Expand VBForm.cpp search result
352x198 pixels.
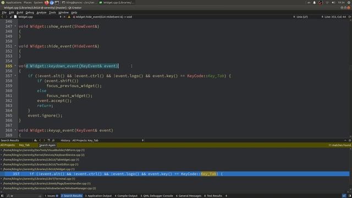1,150
